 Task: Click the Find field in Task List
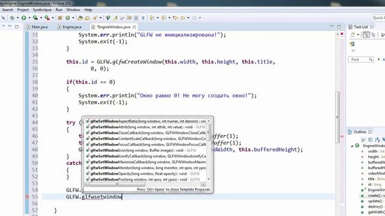(x=361, y=59)
